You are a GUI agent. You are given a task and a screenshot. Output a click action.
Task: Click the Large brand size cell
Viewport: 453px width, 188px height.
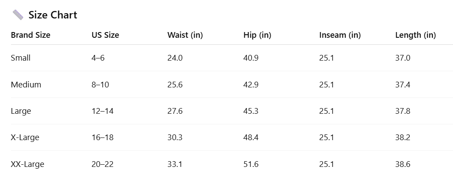21,111
